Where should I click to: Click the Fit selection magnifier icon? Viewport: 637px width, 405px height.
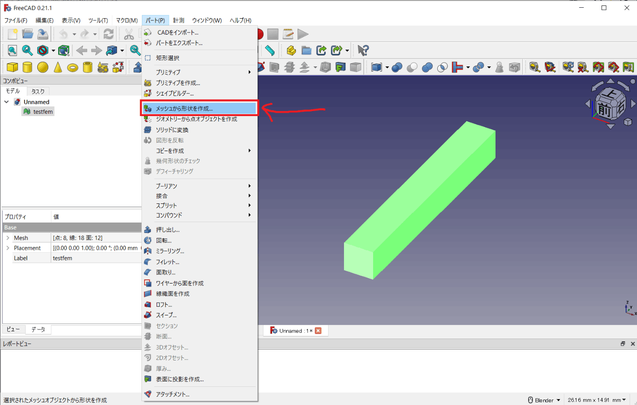click(x=27, y=51)
